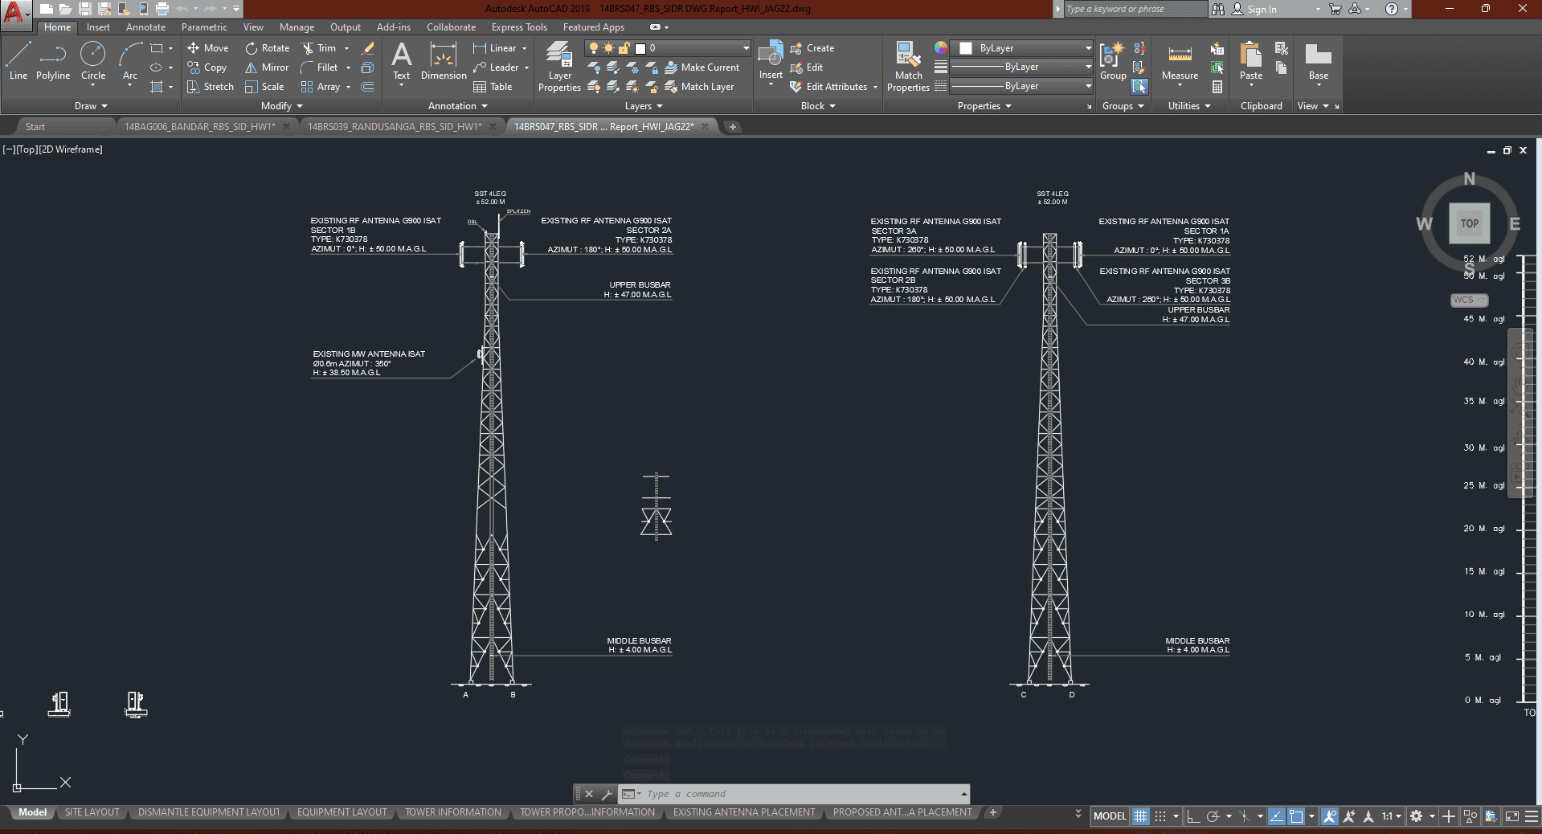Switch to TOWER INFORMATION layout tab
This screenshot has height=834, width=1542.
(x=453, y=812)
